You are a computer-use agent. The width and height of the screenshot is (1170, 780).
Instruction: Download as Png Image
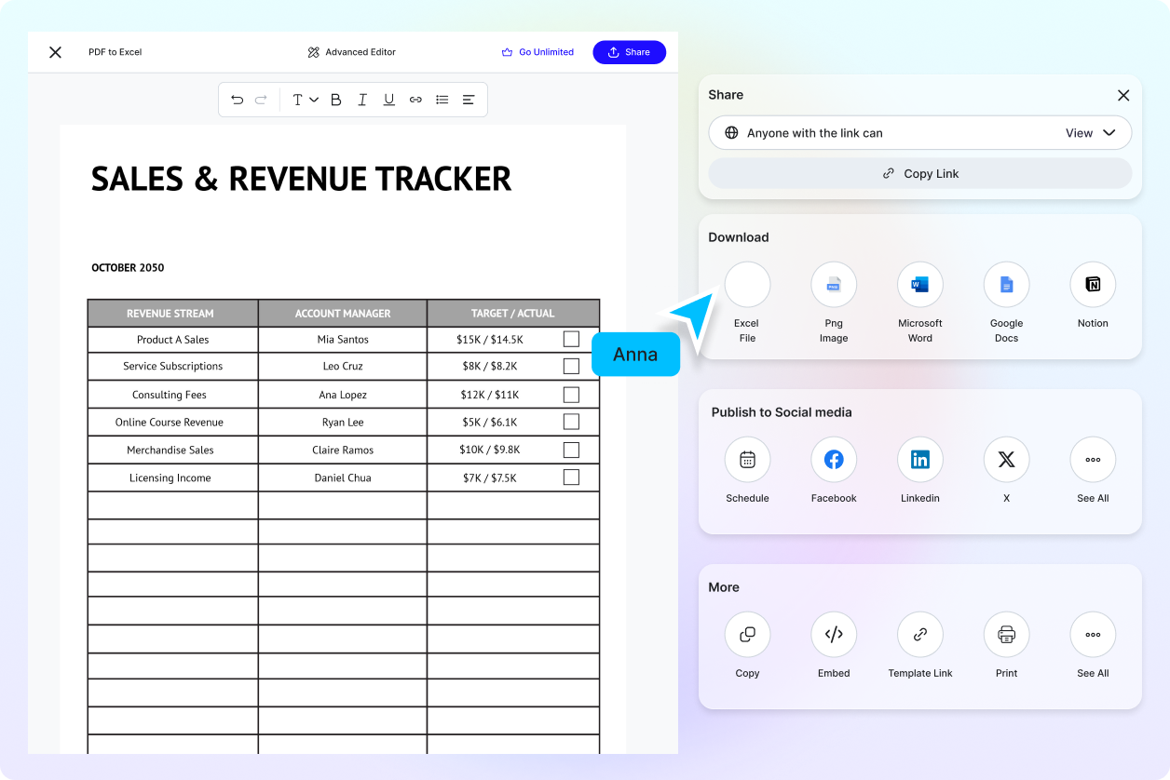(x=833, y=285)
